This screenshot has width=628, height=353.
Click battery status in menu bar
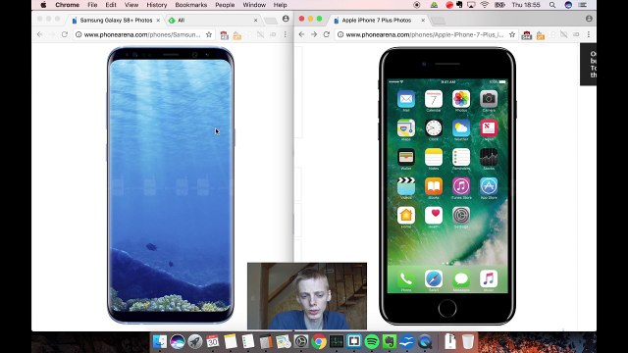pos(499,5)
